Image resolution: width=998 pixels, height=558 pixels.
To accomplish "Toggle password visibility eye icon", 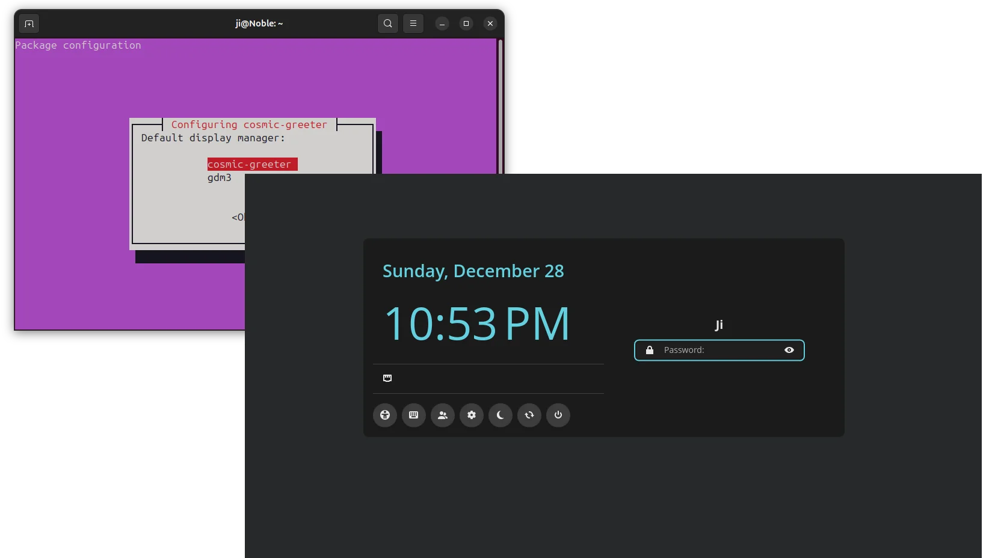I will point(789,350).
